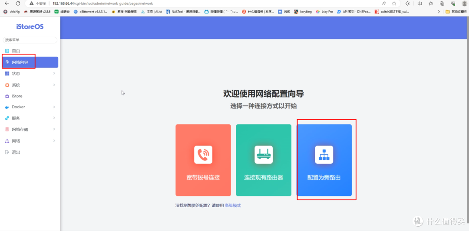469x231 pixels.
Task: Expand 服务 submenu arrow
Action: coord(54,118)
